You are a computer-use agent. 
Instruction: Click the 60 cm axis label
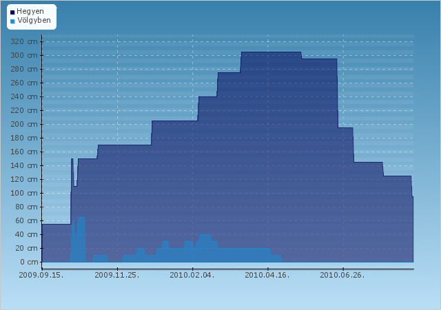pyautogui.click(x=26, y=221)
